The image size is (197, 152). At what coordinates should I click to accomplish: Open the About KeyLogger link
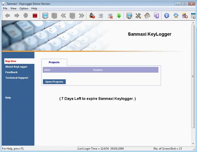(x=16, y=67)
